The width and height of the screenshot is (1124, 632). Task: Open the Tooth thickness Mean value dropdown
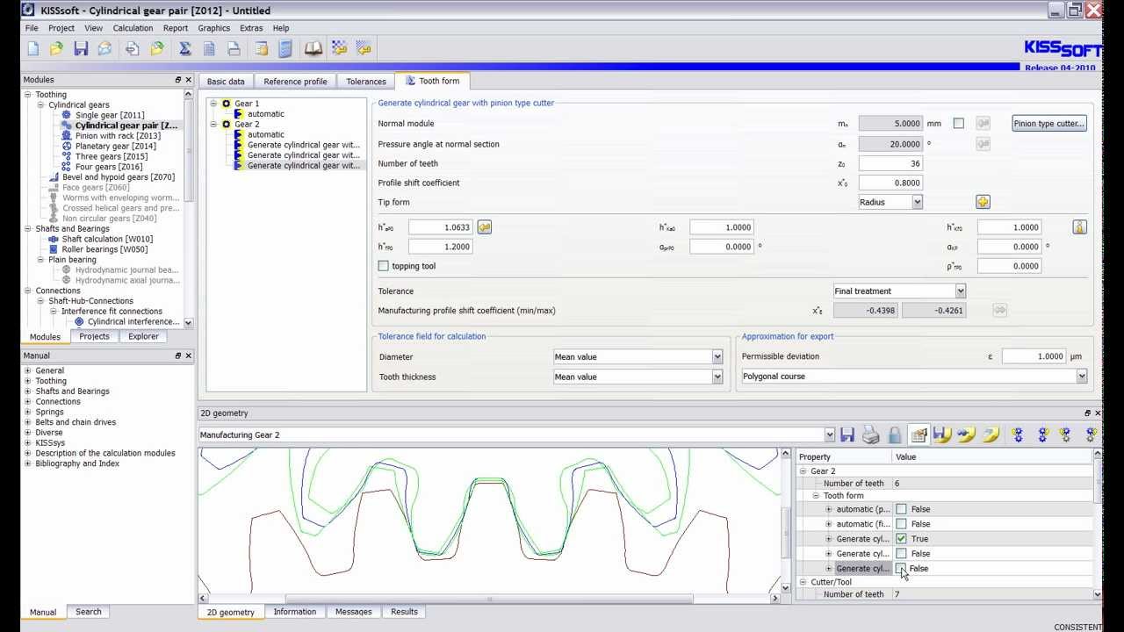pyautogui.click(x=717, y=377)
